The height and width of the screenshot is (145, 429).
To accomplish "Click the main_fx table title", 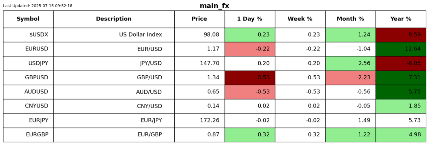I will pyautogui.click(x=214, y=6).
